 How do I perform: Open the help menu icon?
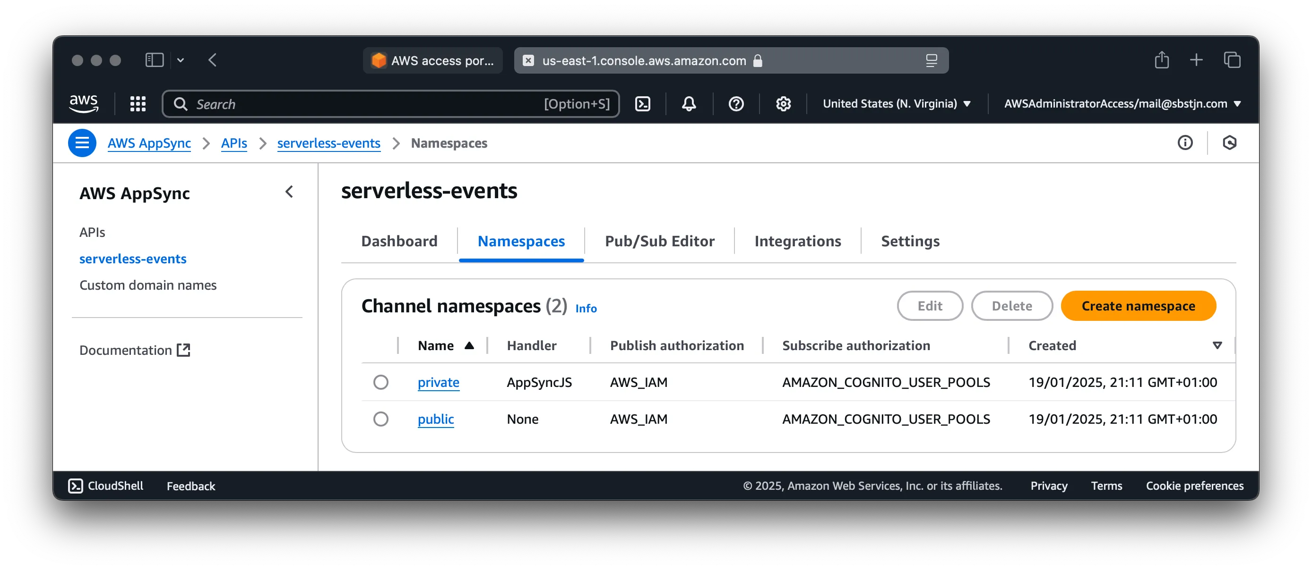pyautogui.click(x=736, y=104)
